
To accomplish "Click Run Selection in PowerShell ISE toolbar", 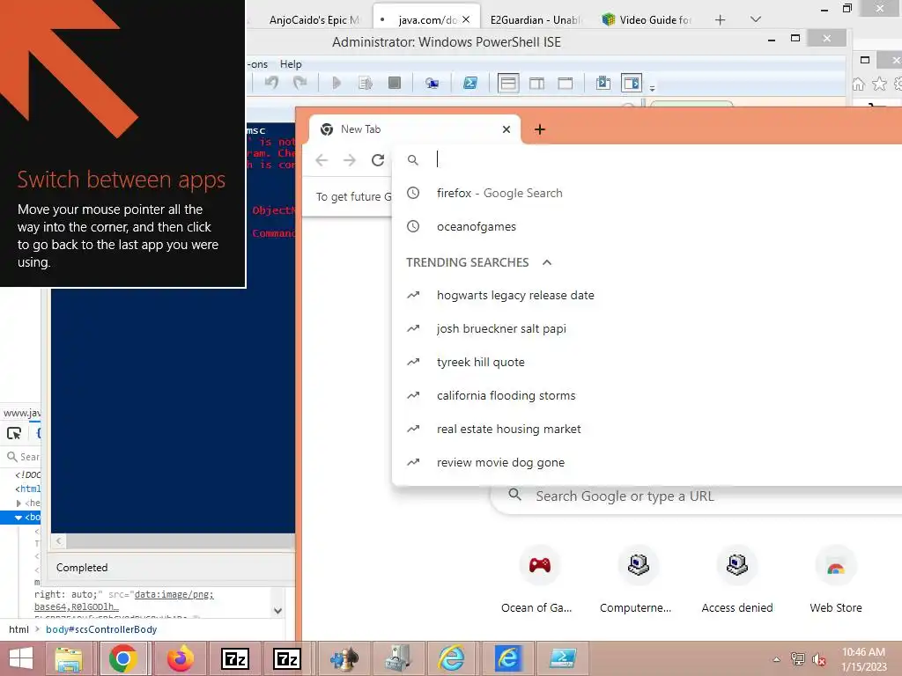I will pyautogui.click(x=366, y=83).
